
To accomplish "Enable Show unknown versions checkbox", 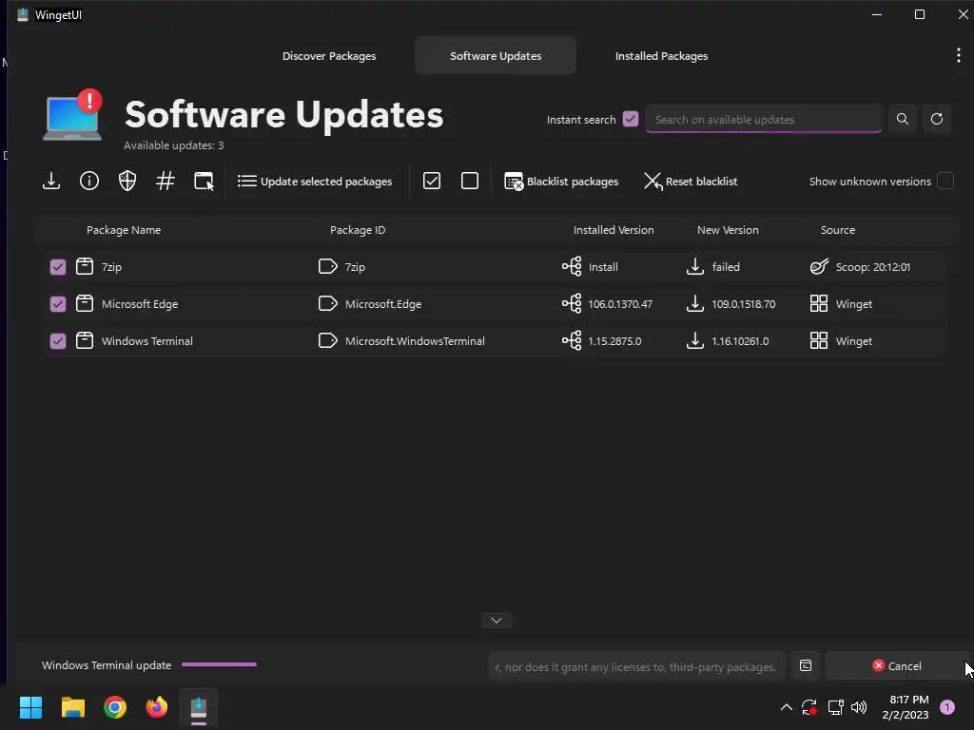I will [945, 181].
